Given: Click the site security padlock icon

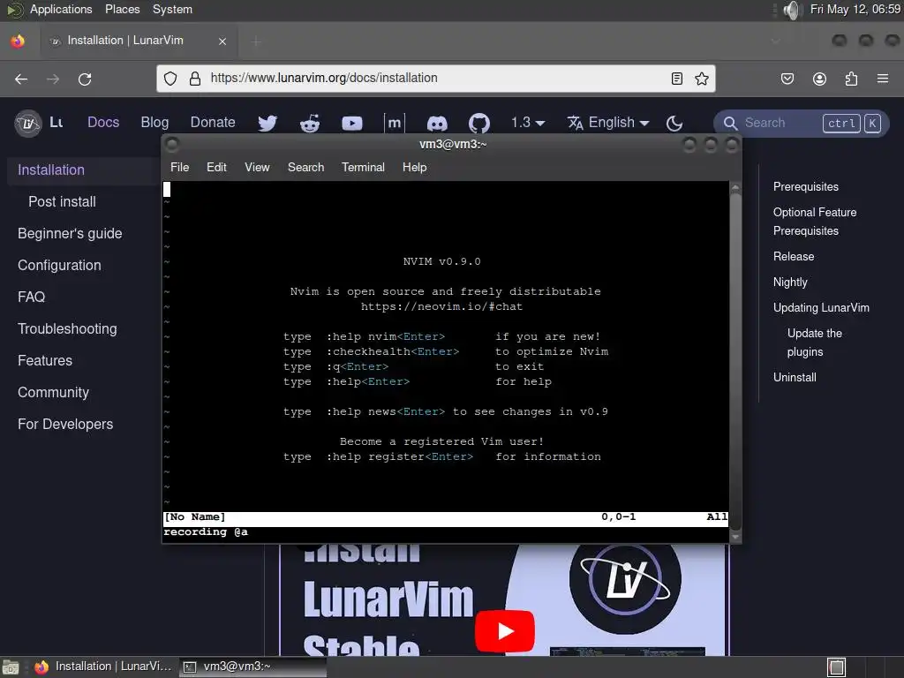Looking at the screenshot, I should point(195,79).
